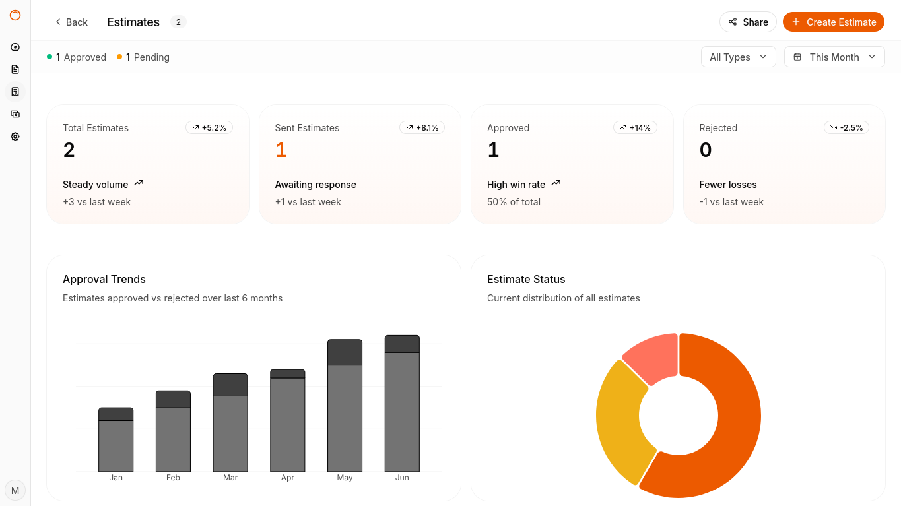Click the Estimates count badge 2
901x506 pixels.
point(178,22)
